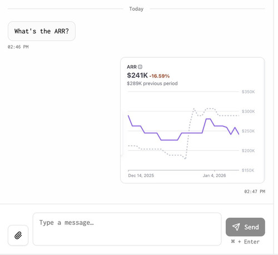Click the $150K axis label
The image size is (278, 255).
click(248, 170)
